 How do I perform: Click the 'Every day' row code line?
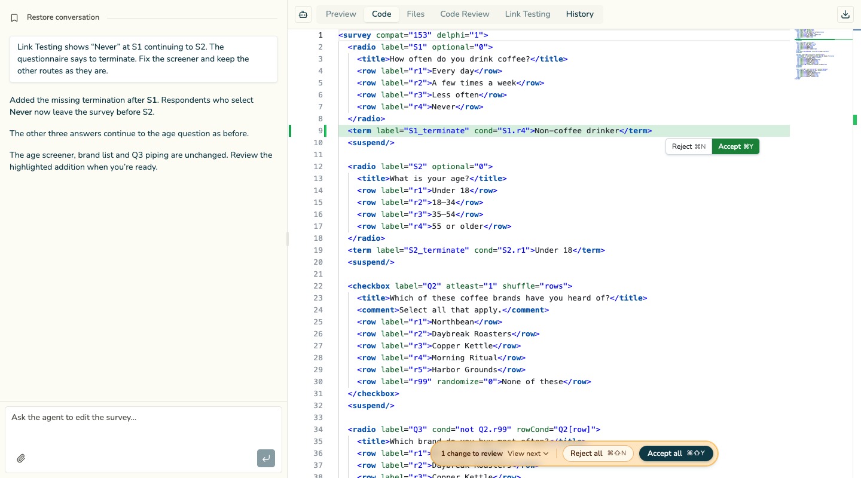(x=429, y=71)
